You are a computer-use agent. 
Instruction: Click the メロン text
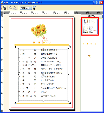coord(44,92)
